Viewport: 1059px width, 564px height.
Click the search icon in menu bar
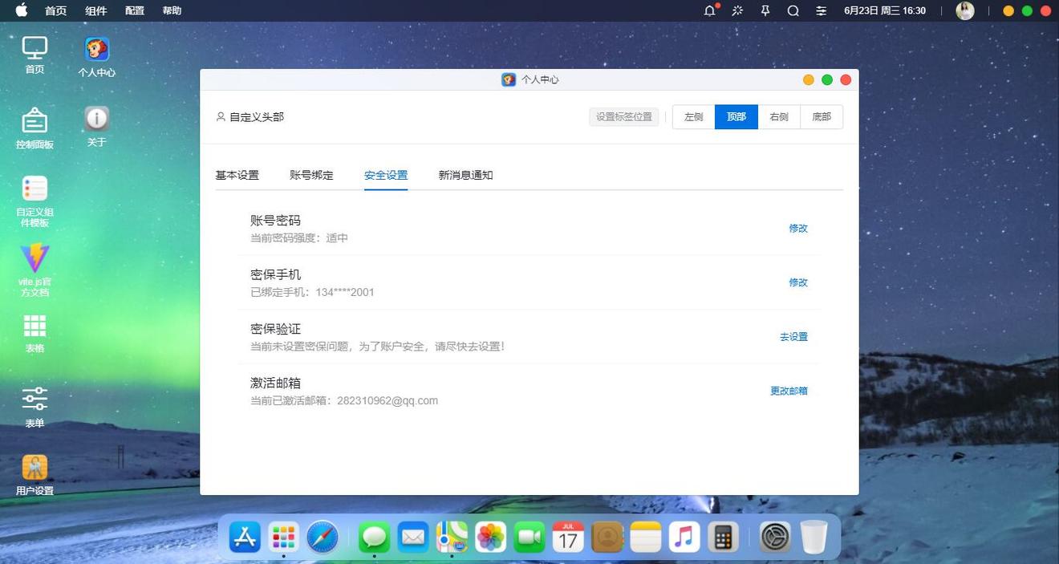[793, 11]
